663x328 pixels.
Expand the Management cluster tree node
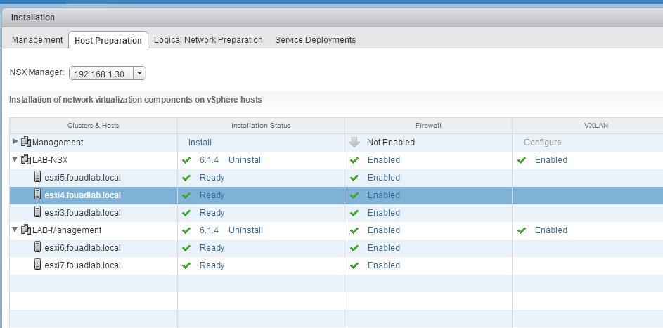coord(15,143)
